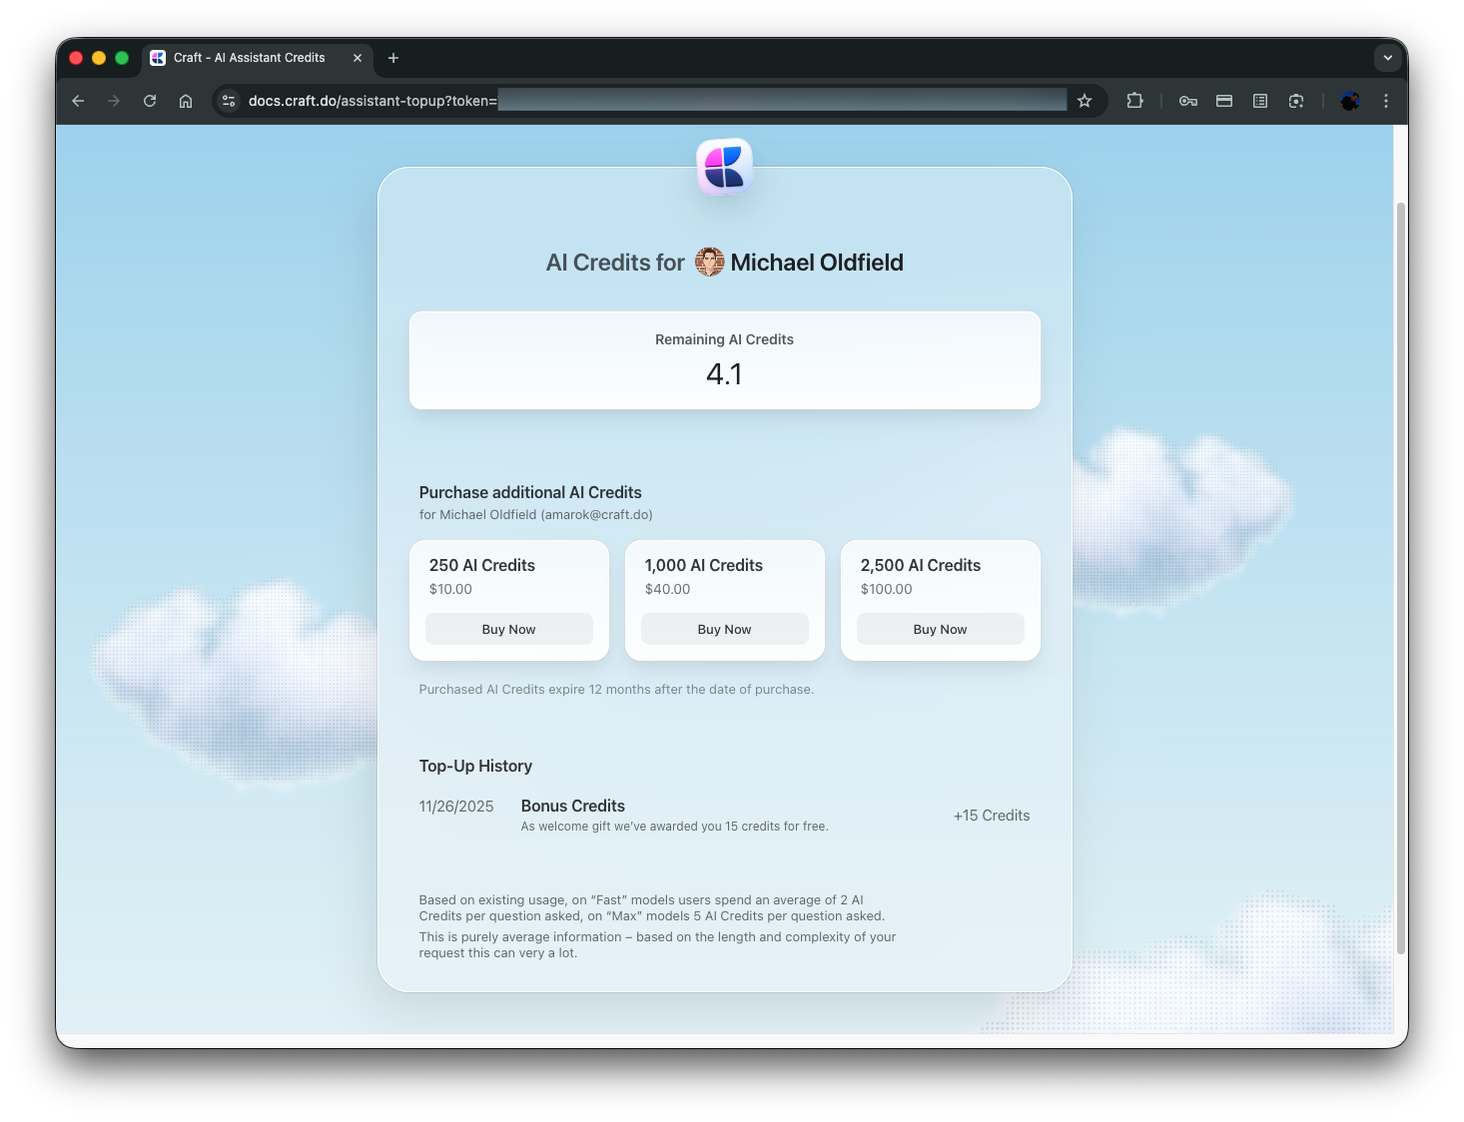Reload the page with refresh icon

coord(150,101)
